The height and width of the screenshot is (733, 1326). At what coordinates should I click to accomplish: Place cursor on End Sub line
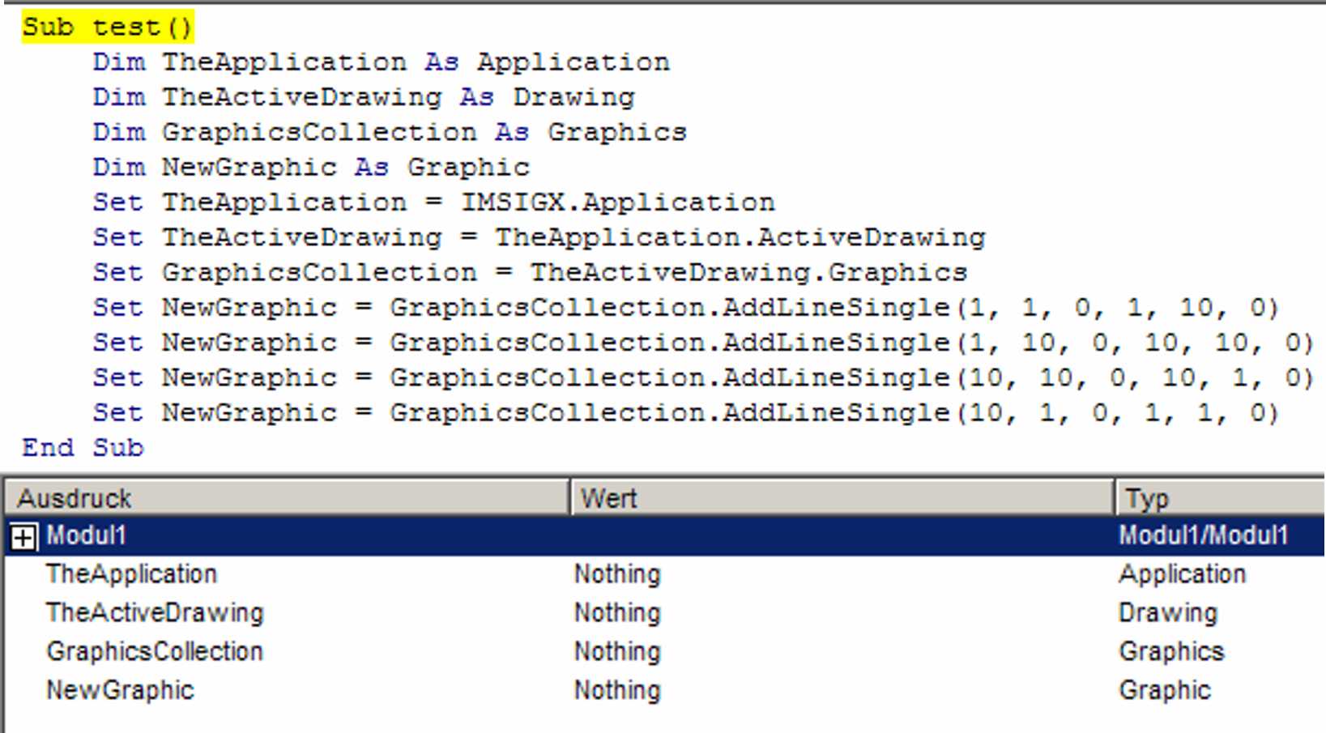pos(83,447)
